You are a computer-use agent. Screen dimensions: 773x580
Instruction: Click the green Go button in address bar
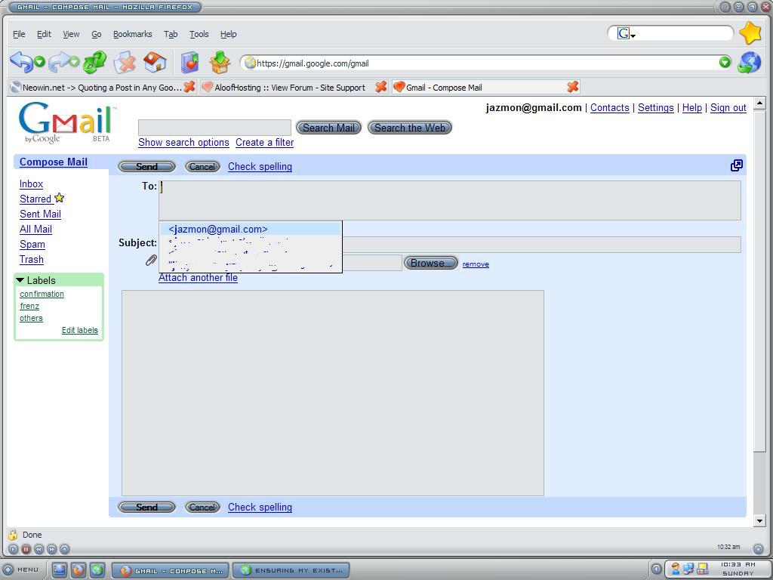pos(724,62)
